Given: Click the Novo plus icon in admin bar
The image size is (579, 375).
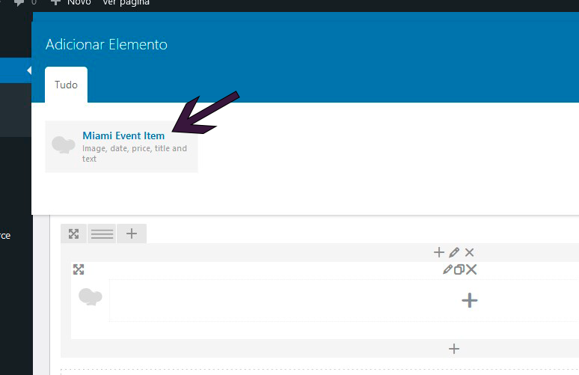Looking at the screenshot, I should (55, 2).
